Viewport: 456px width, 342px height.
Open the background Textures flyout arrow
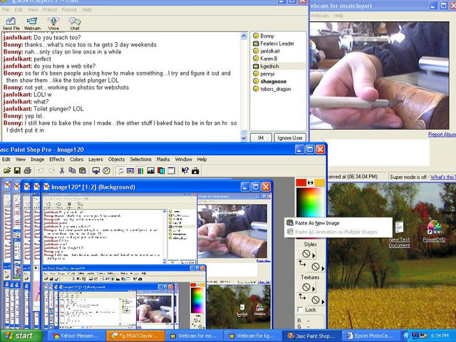click(x=323, y=301)
